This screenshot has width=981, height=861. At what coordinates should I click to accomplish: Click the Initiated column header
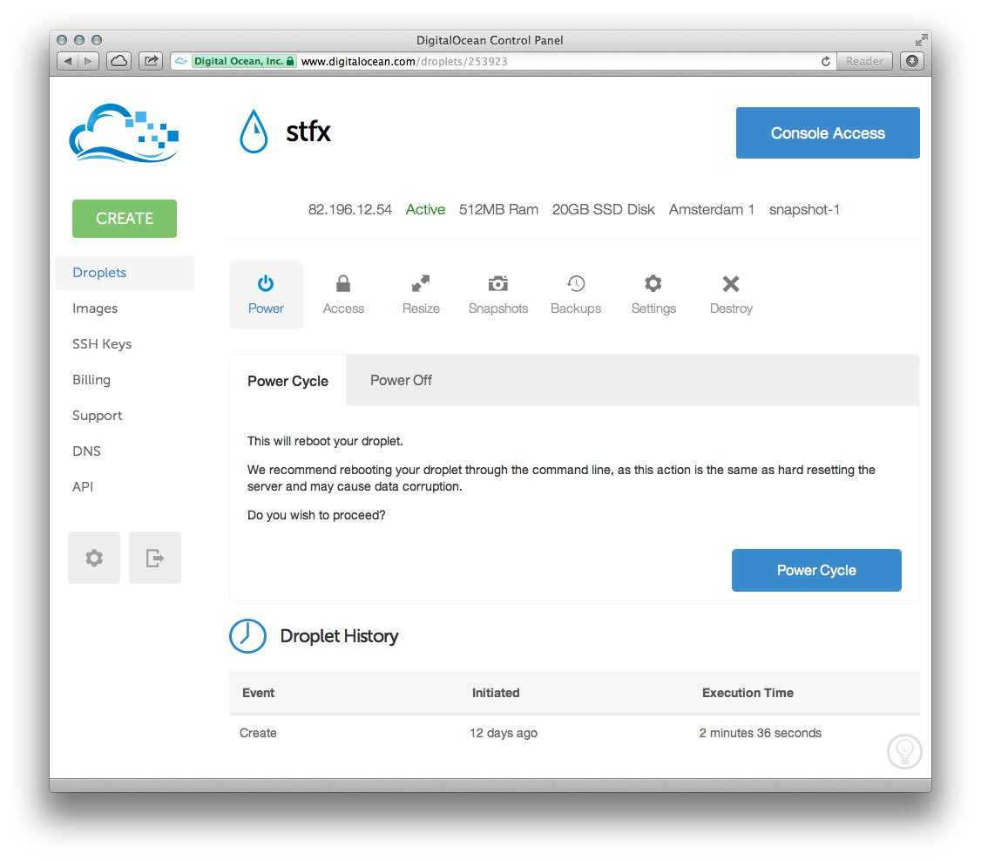(x=496, y=693)
